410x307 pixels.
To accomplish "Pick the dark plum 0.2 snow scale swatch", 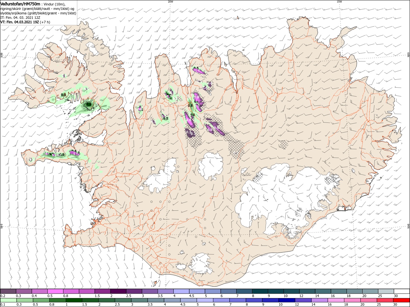I will [8, 291].
